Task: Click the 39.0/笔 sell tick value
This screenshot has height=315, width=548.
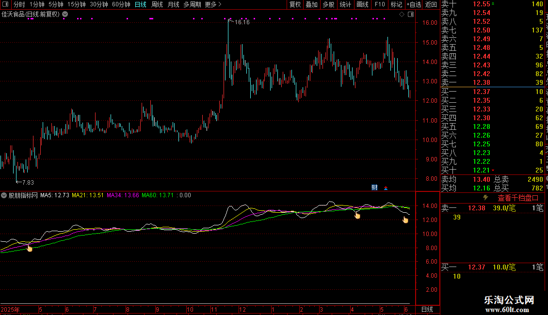Action: click(x=504, y=208)
